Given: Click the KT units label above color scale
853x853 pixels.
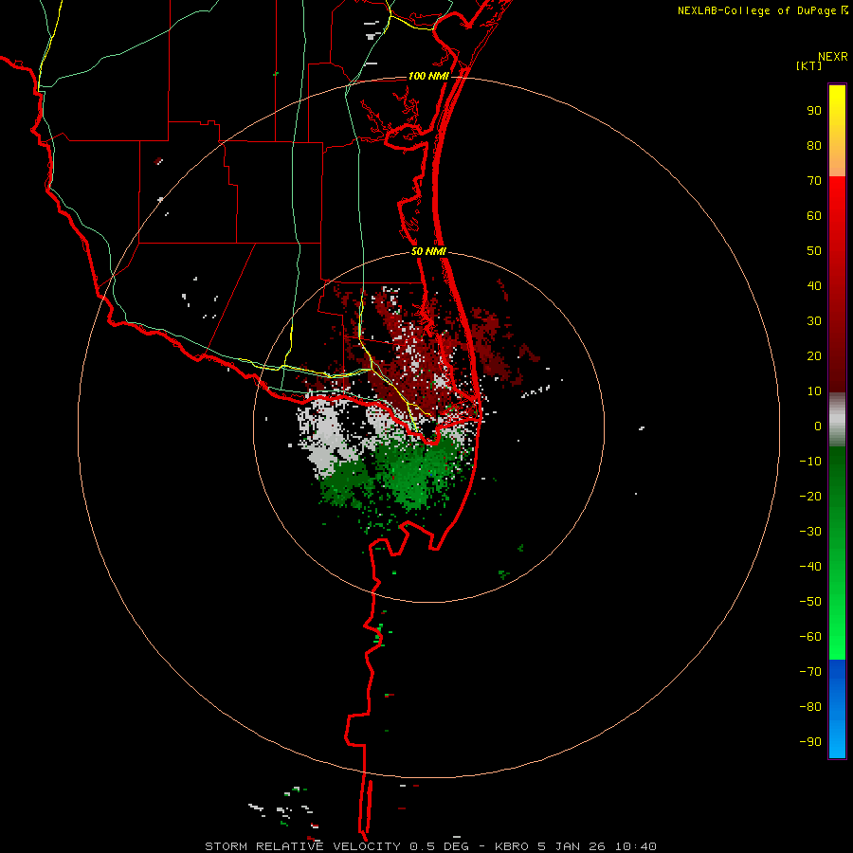Looking at the screenshot, I should [x=808, y=65].
